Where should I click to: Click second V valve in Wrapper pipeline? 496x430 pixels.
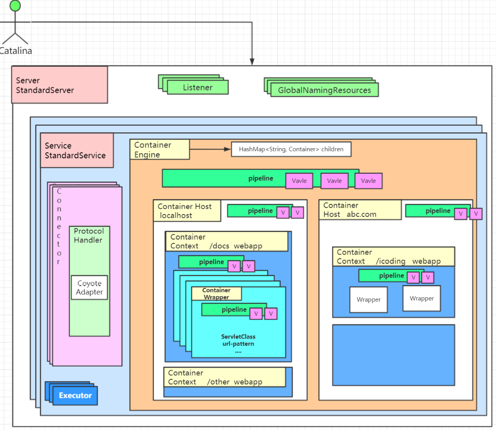(271, 314)
